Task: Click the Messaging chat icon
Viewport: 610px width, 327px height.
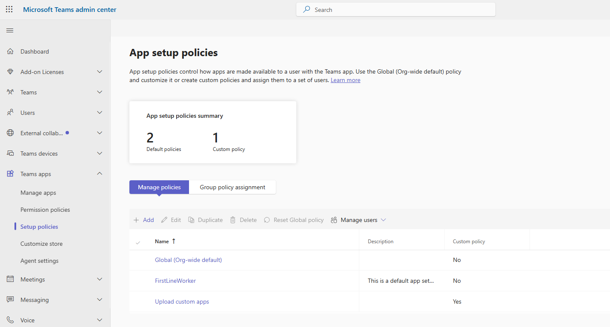Action: click(x=10, y=300)
